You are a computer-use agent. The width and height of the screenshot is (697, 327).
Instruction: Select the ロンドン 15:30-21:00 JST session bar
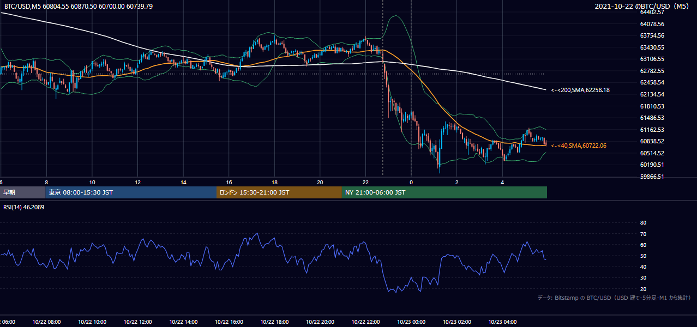coord(279,192)
